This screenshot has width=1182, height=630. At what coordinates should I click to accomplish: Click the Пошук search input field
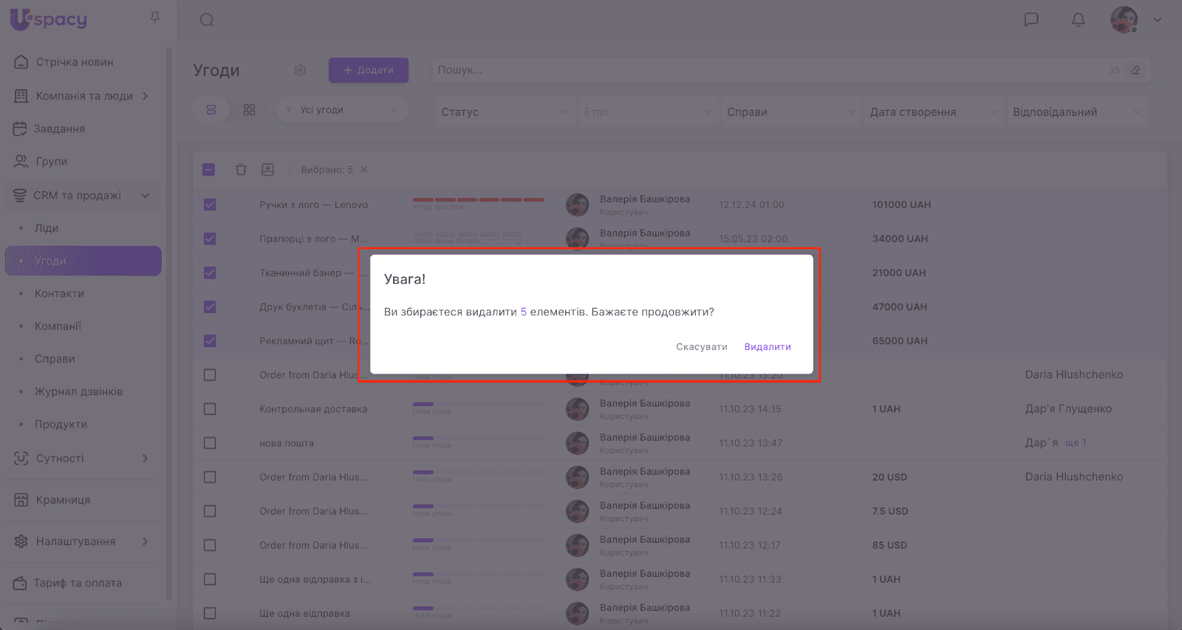pyautogui.click(x=768, y=70)
